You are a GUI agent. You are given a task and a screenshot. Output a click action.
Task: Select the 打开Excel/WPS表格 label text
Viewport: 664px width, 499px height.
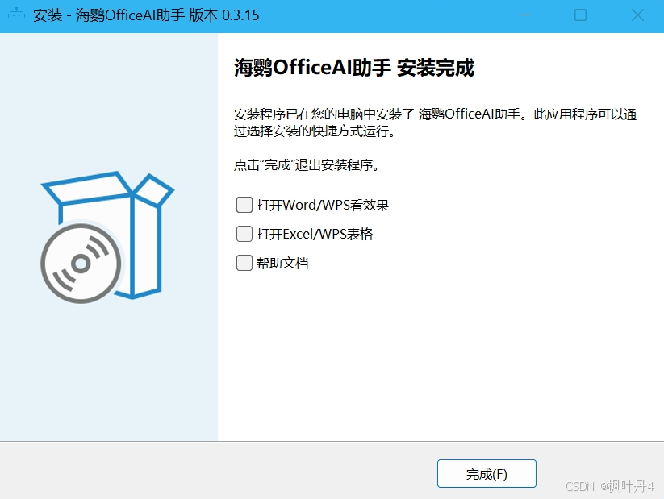(x=315, y=234)
